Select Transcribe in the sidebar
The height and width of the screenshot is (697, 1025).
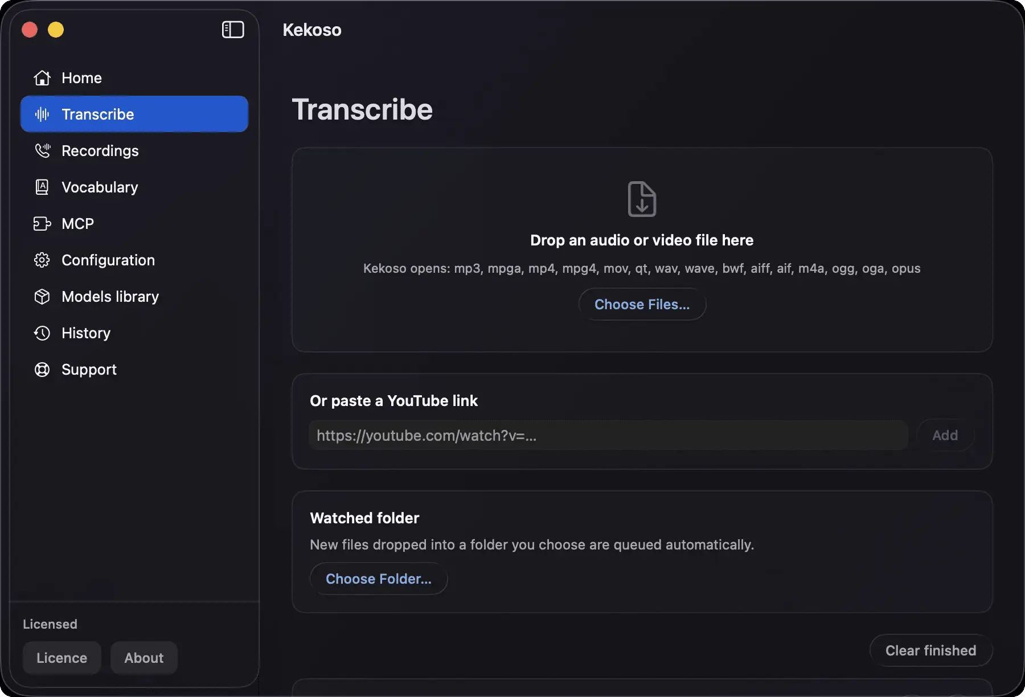tap(134, 114)
